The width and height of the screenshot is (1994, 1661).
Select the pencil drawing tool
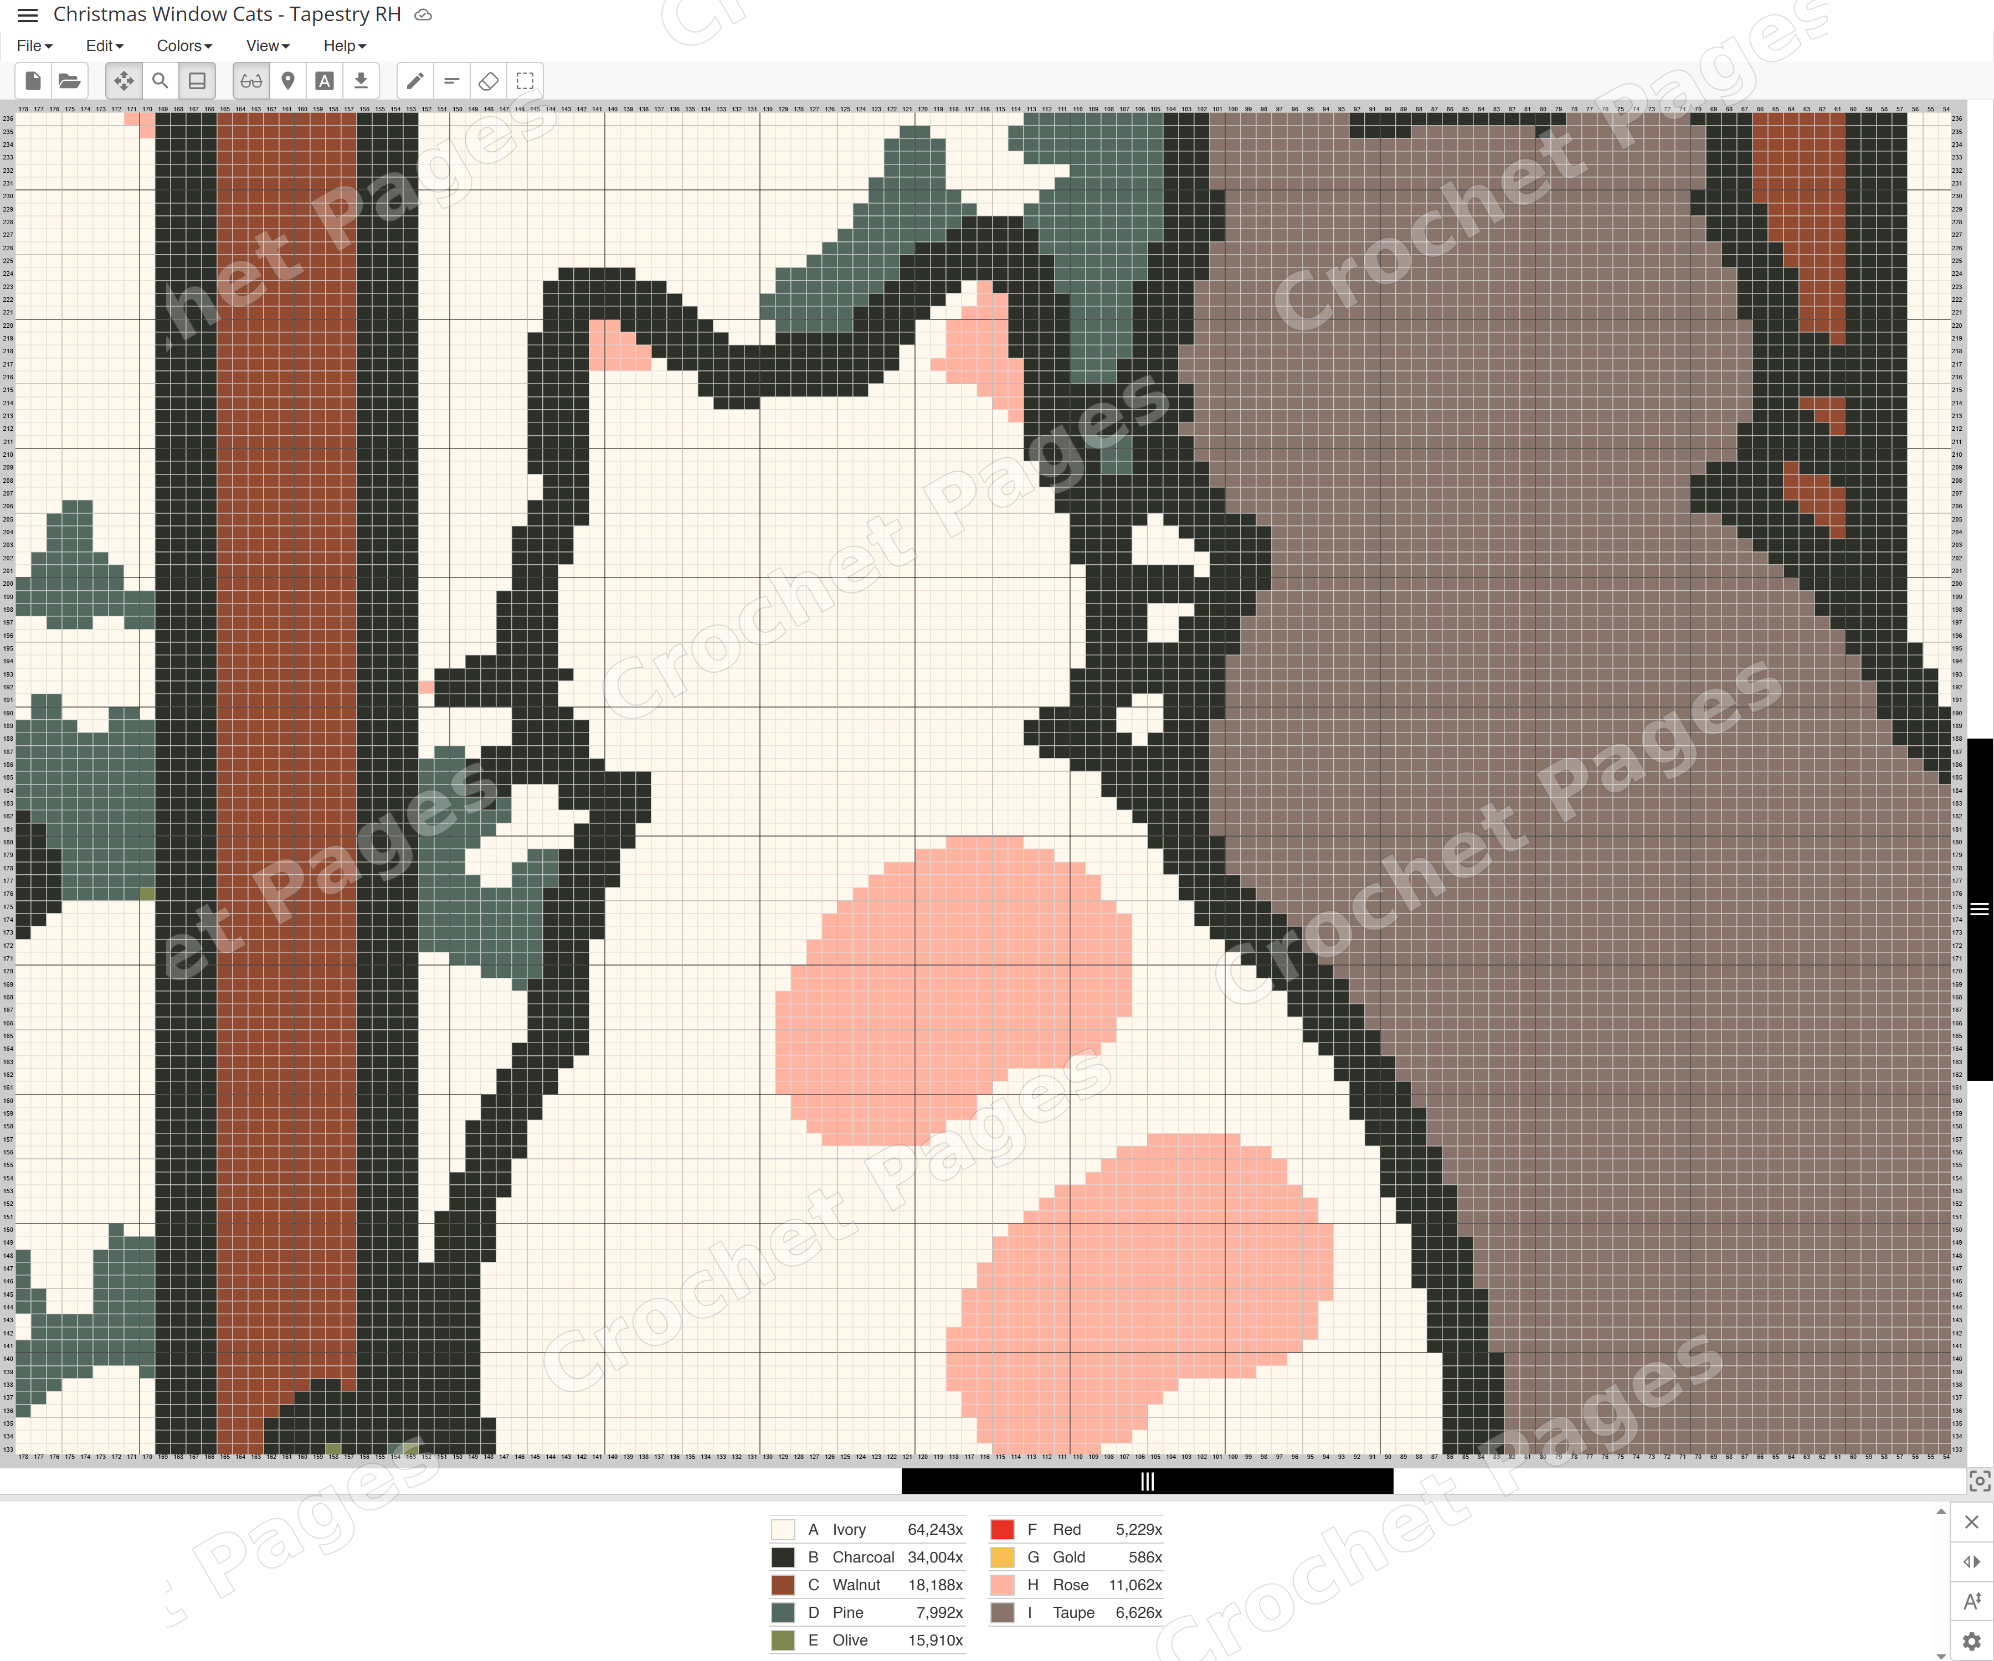(x=415, y=81)
